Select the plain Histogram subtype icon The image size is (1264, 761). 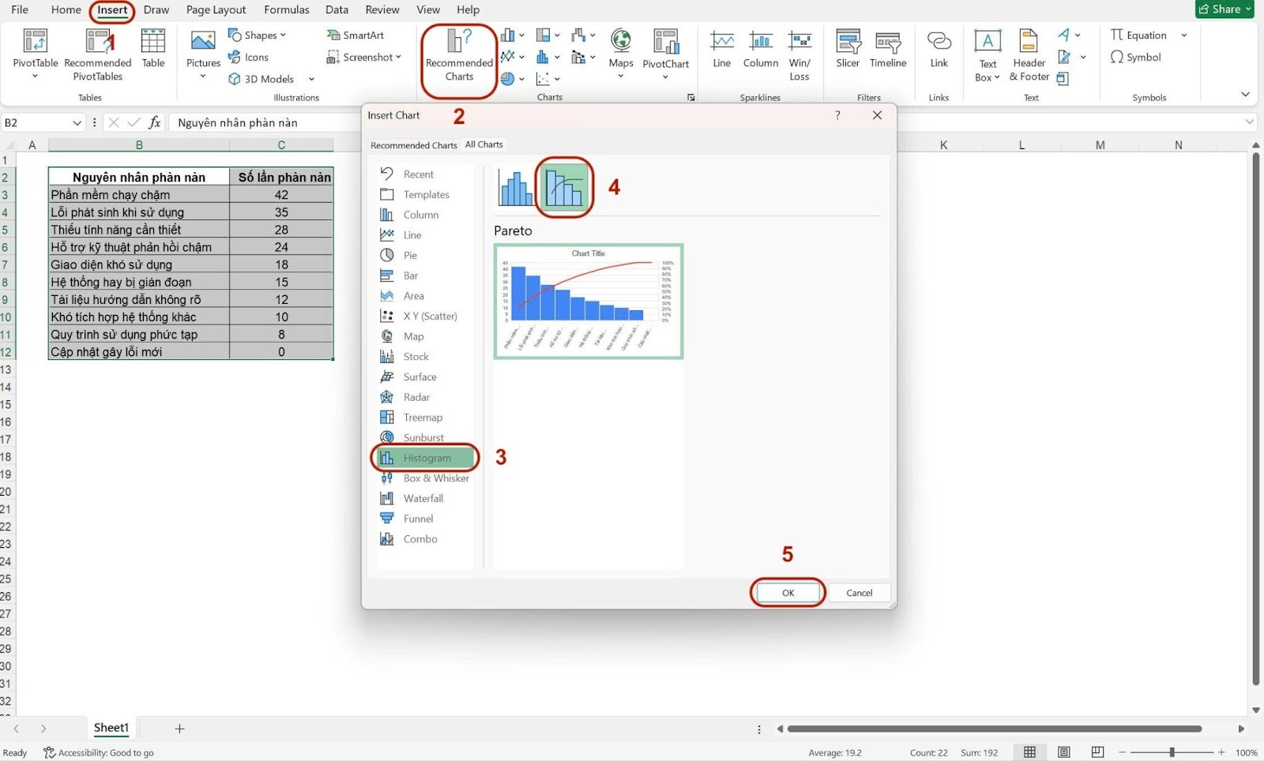515,188
